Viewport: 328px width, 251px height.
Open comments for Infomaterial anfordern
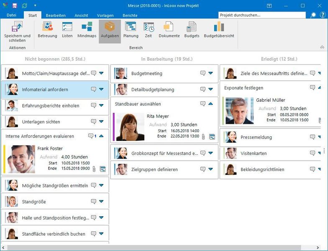coord(94,90)
